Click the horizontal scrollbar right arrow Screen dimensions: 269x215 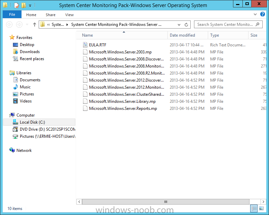point(264,202)
